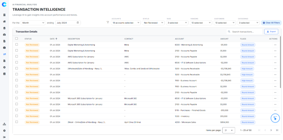
Task: Focus the Search transactions input field
Action: [x=244, y=32]
